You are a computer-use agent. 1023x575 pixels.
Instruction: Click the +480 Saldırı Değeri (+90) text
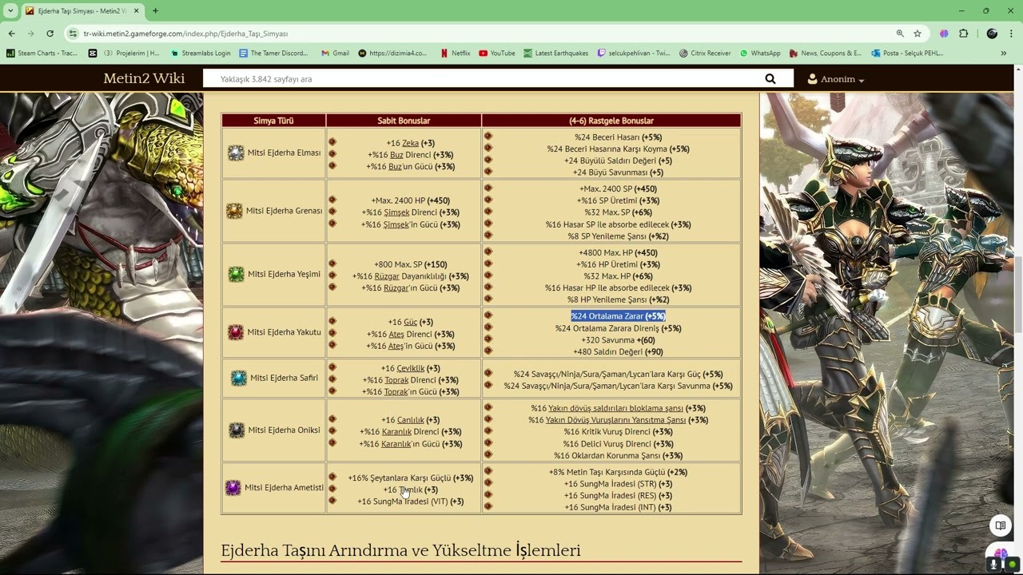618,351
